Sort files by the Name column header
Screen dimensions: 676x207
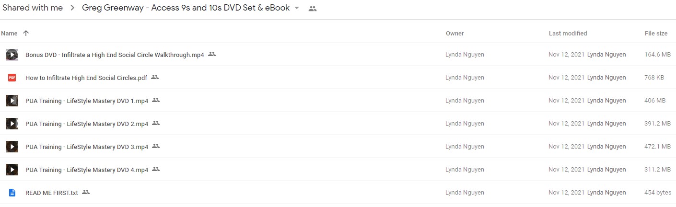click(9, 34)
